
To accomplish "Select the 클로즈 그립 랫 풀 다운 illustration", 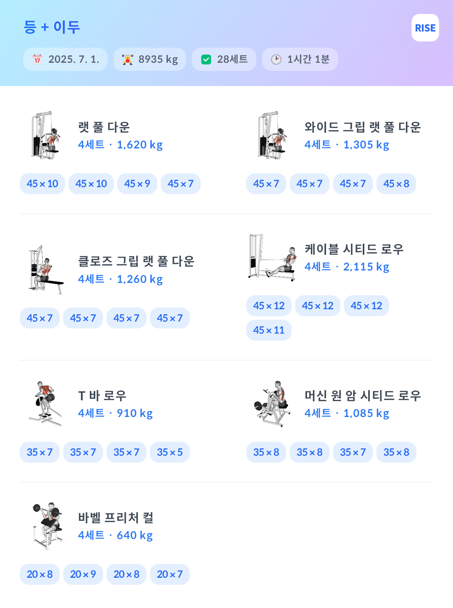I will pos(45,270).
